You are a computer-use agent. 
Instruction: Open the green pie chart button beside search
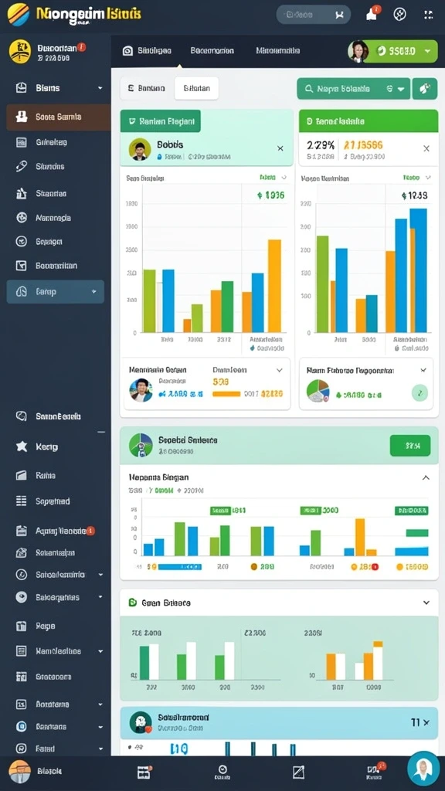pyautogui.click(x=425, y=88)
